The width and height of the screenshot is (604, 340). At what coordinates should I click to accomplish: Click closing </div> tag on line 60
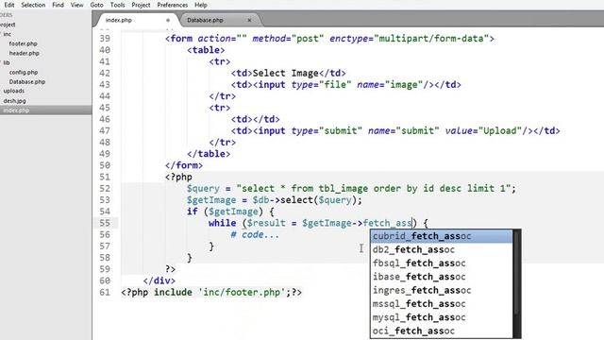click(159, 280)
